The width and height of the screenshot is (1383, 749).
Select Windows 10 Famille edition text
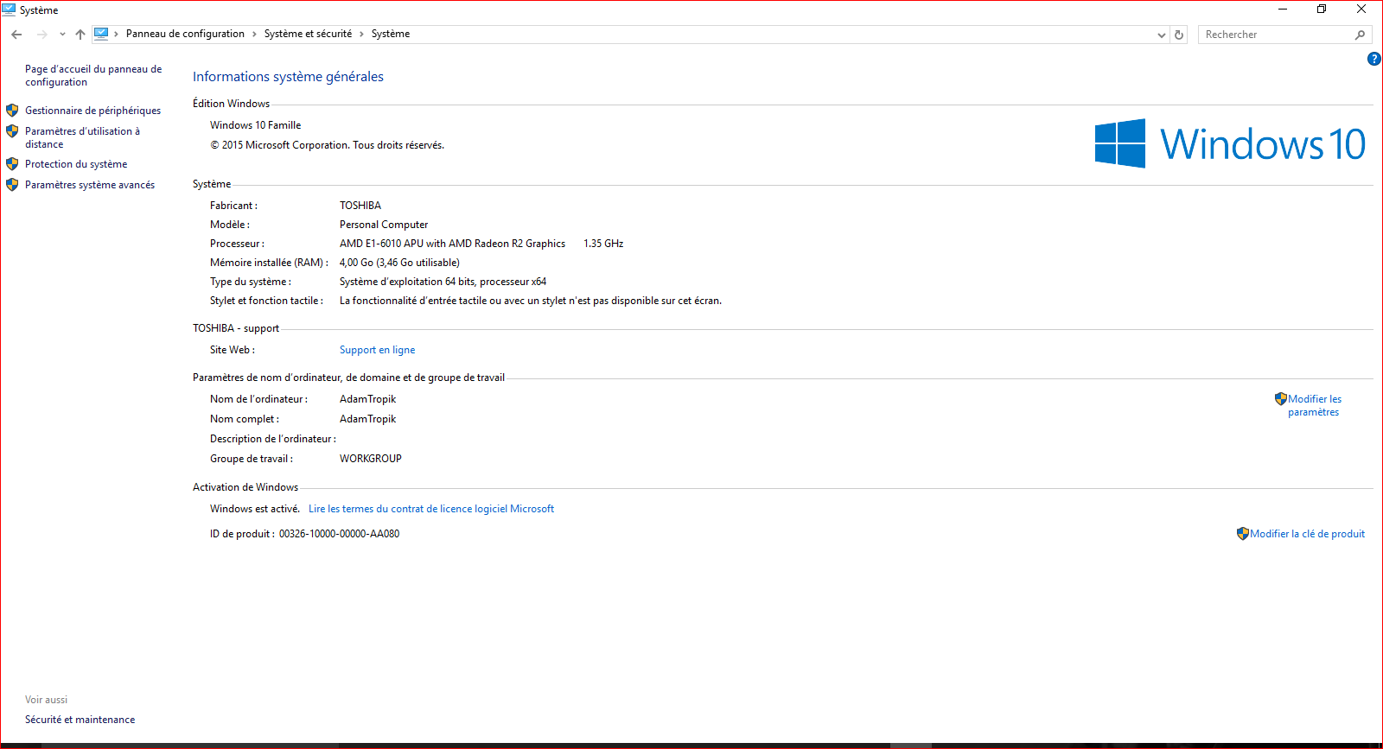point(256,125)
